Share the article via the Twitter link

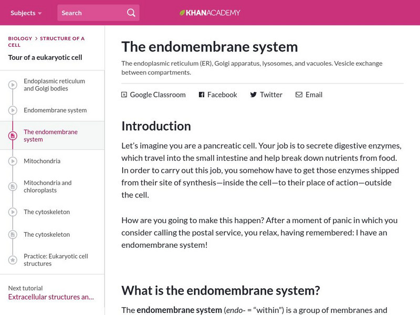tap(271, 95)
